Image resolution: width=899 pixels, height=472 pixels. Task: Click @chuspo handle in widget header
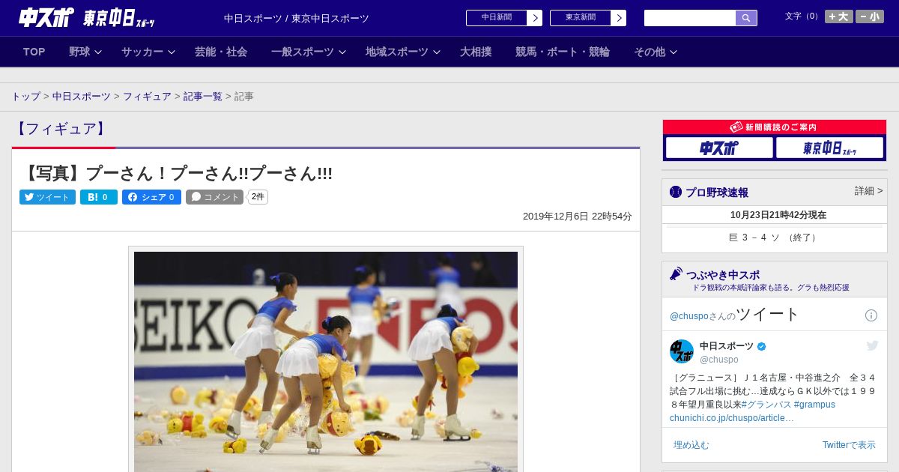689,316
